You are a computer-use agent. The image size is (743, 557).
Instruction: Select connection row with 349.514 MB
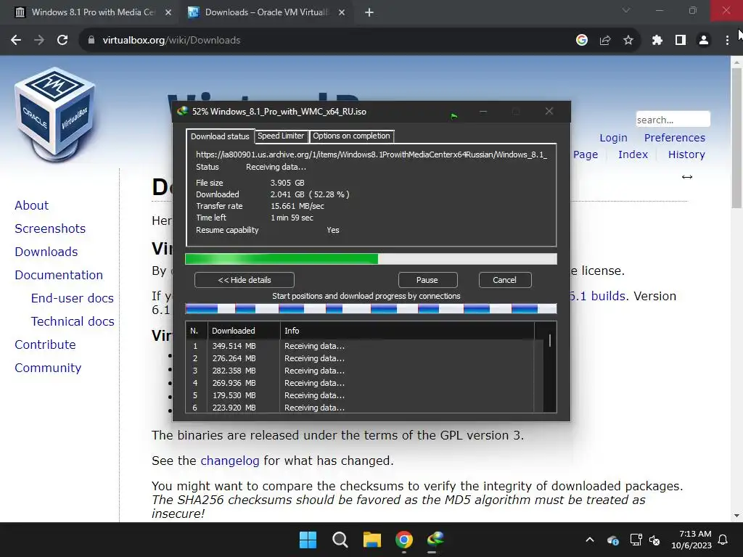[x=364, y=346]
